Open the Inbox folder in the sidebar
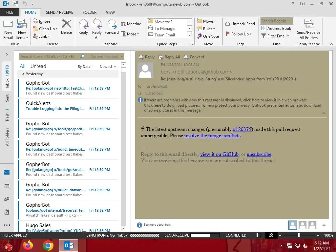 [x=7, y=76]
